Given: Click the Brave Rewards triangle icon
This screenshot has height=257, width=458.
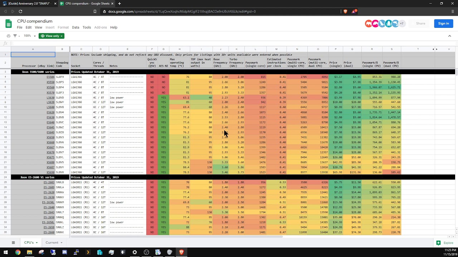Looking at the screenshot, I should [354, 11].
